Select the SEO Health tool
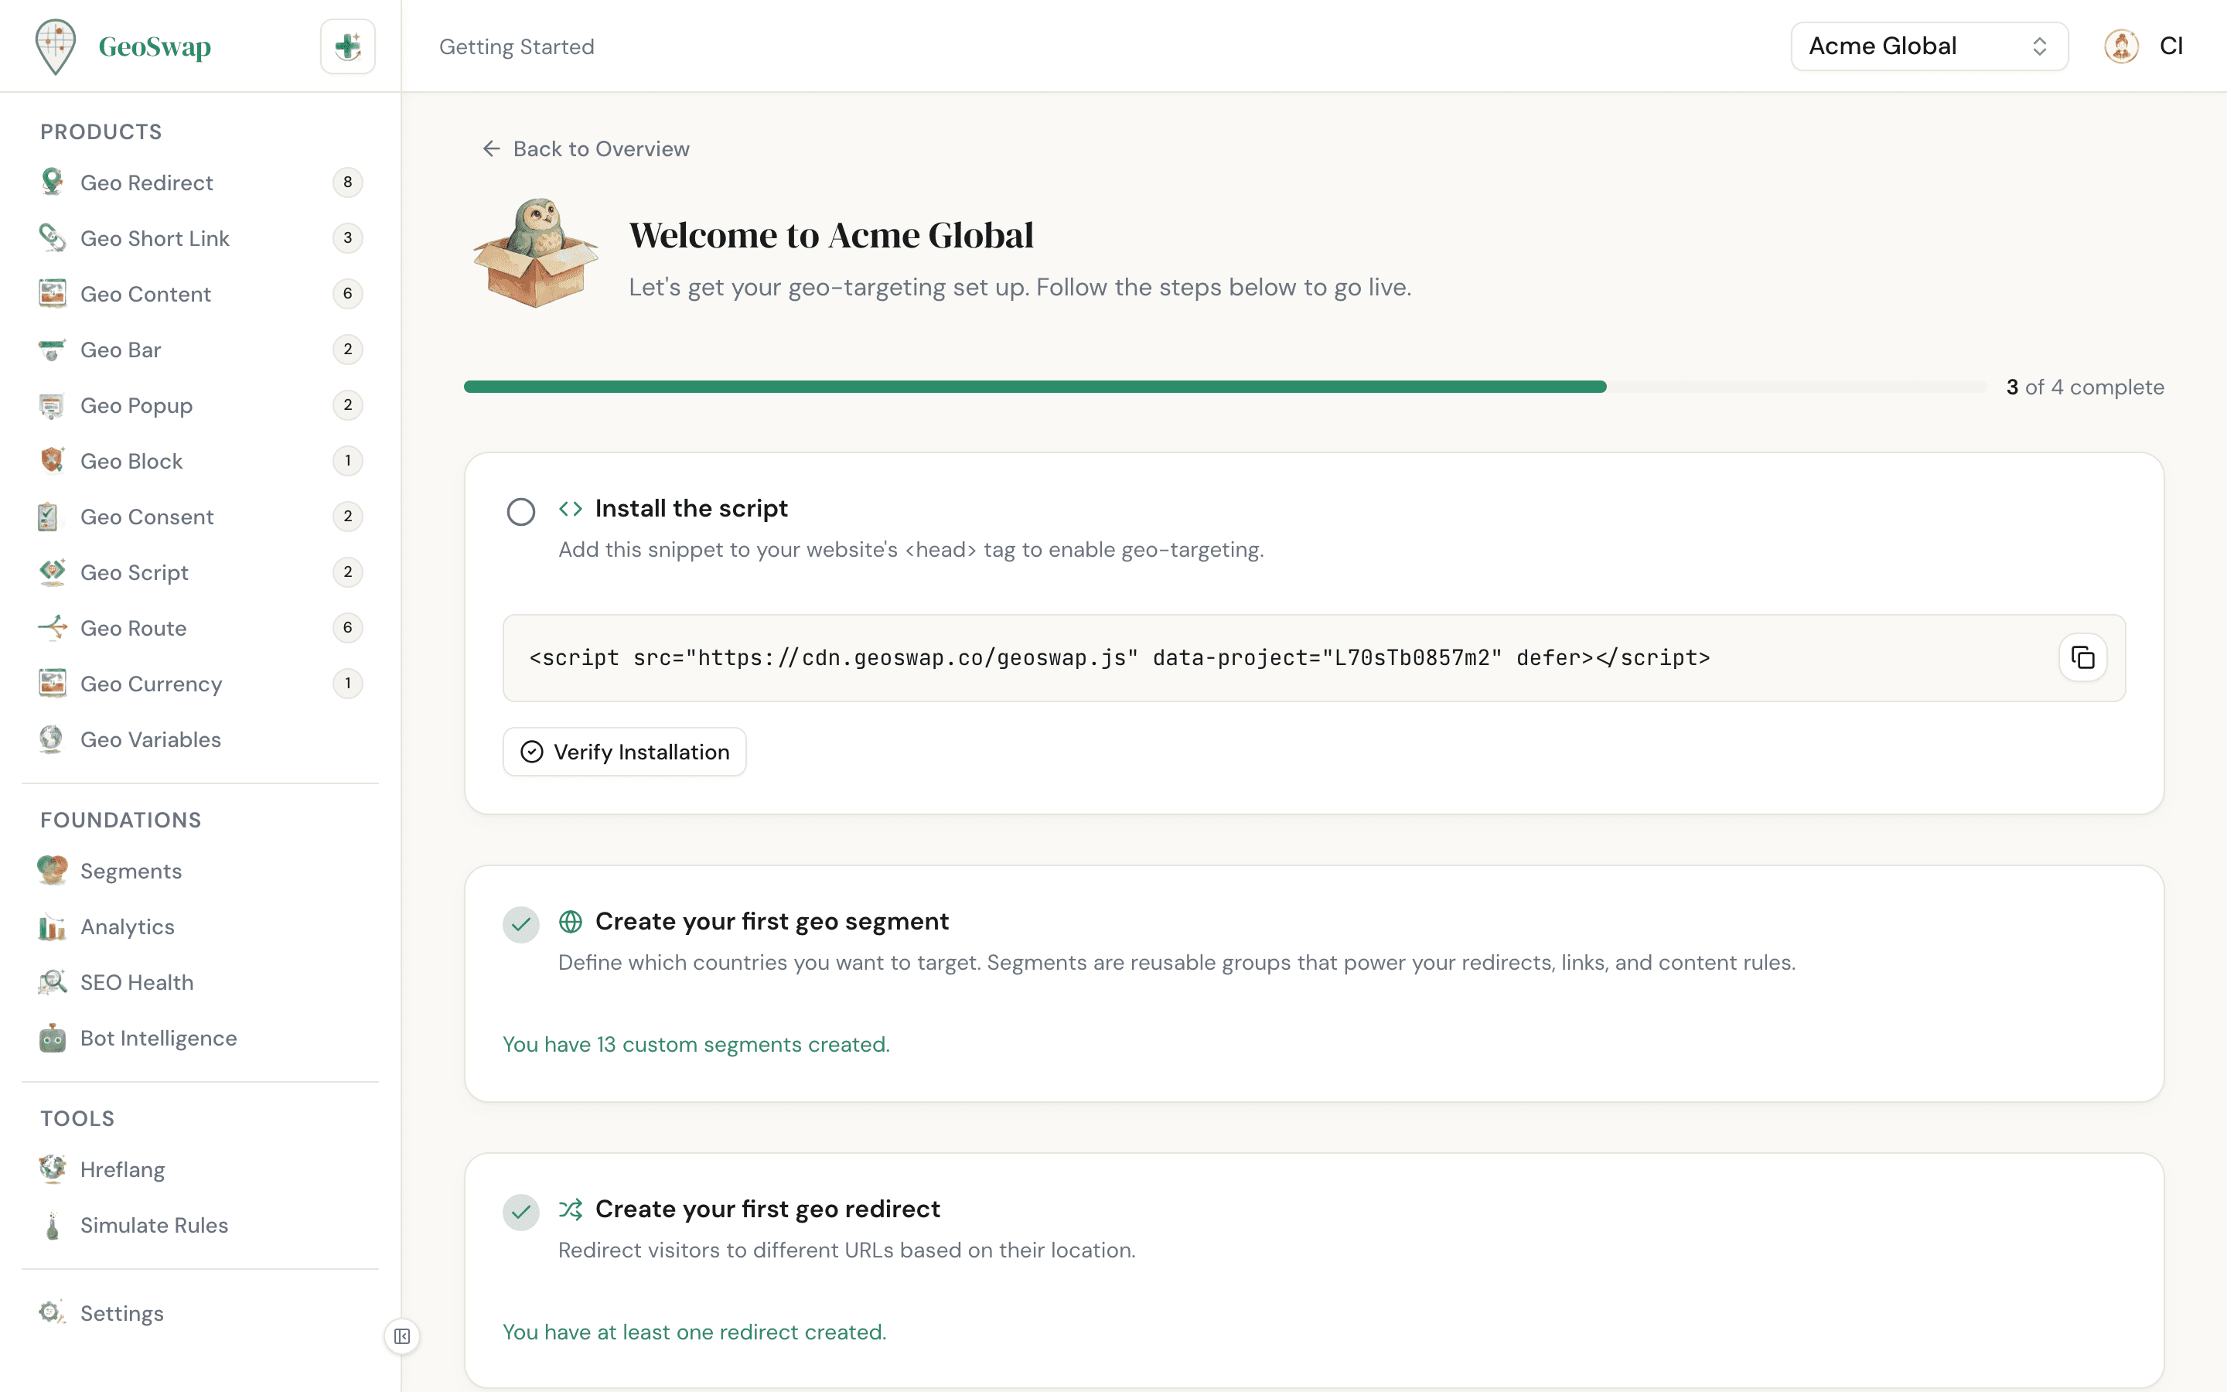 137,982
